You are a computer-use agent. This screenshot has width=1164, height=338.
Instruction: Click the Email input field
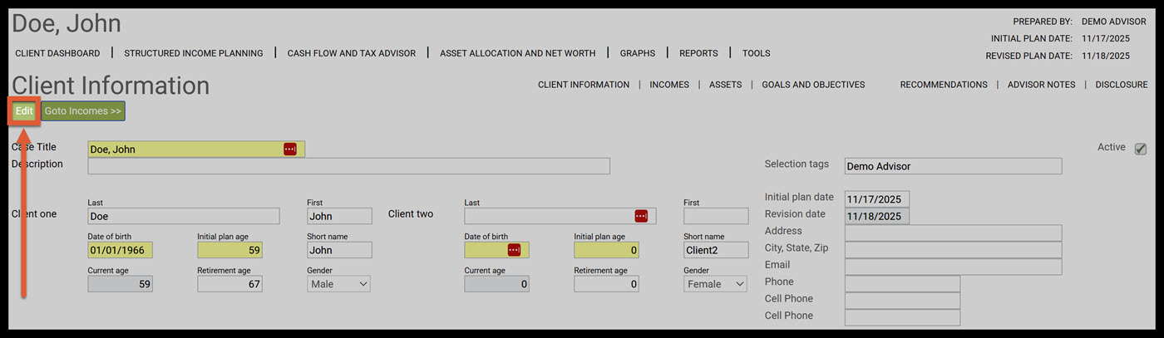(x=953, y=267)
